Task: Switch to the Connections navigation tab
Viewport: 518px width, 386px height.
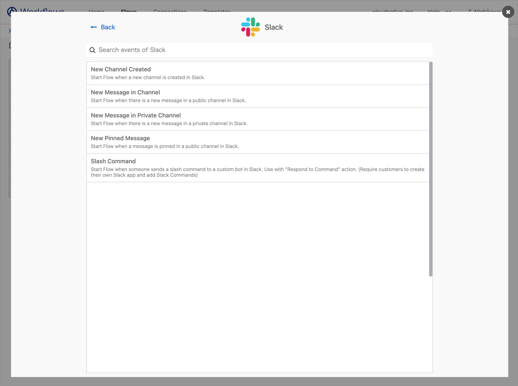Action: [170, 12]
